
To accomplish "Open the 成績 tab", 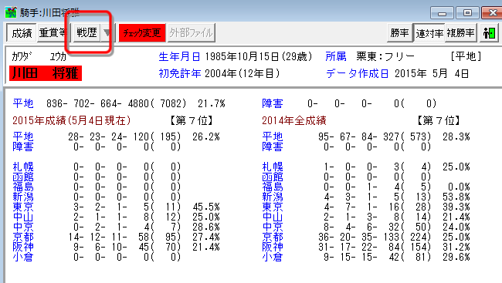I will pos(22,33).
